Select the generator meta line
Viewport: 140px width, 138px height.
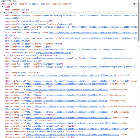(x=71, y=28)
